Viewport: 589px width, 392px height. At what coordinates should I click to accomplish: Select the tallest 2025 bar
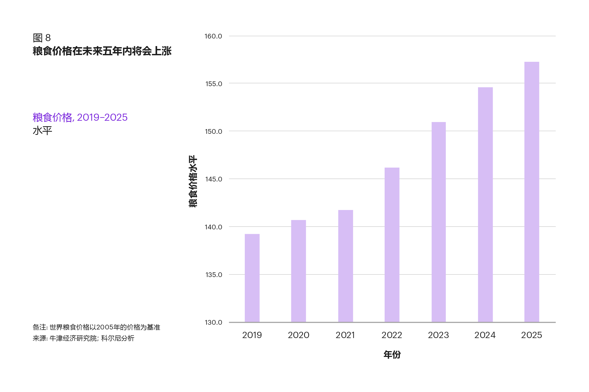[532, 194]
